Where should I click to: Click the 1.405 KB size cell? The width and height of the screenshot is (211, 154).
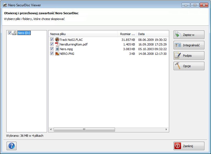click(x=129, y=44)
